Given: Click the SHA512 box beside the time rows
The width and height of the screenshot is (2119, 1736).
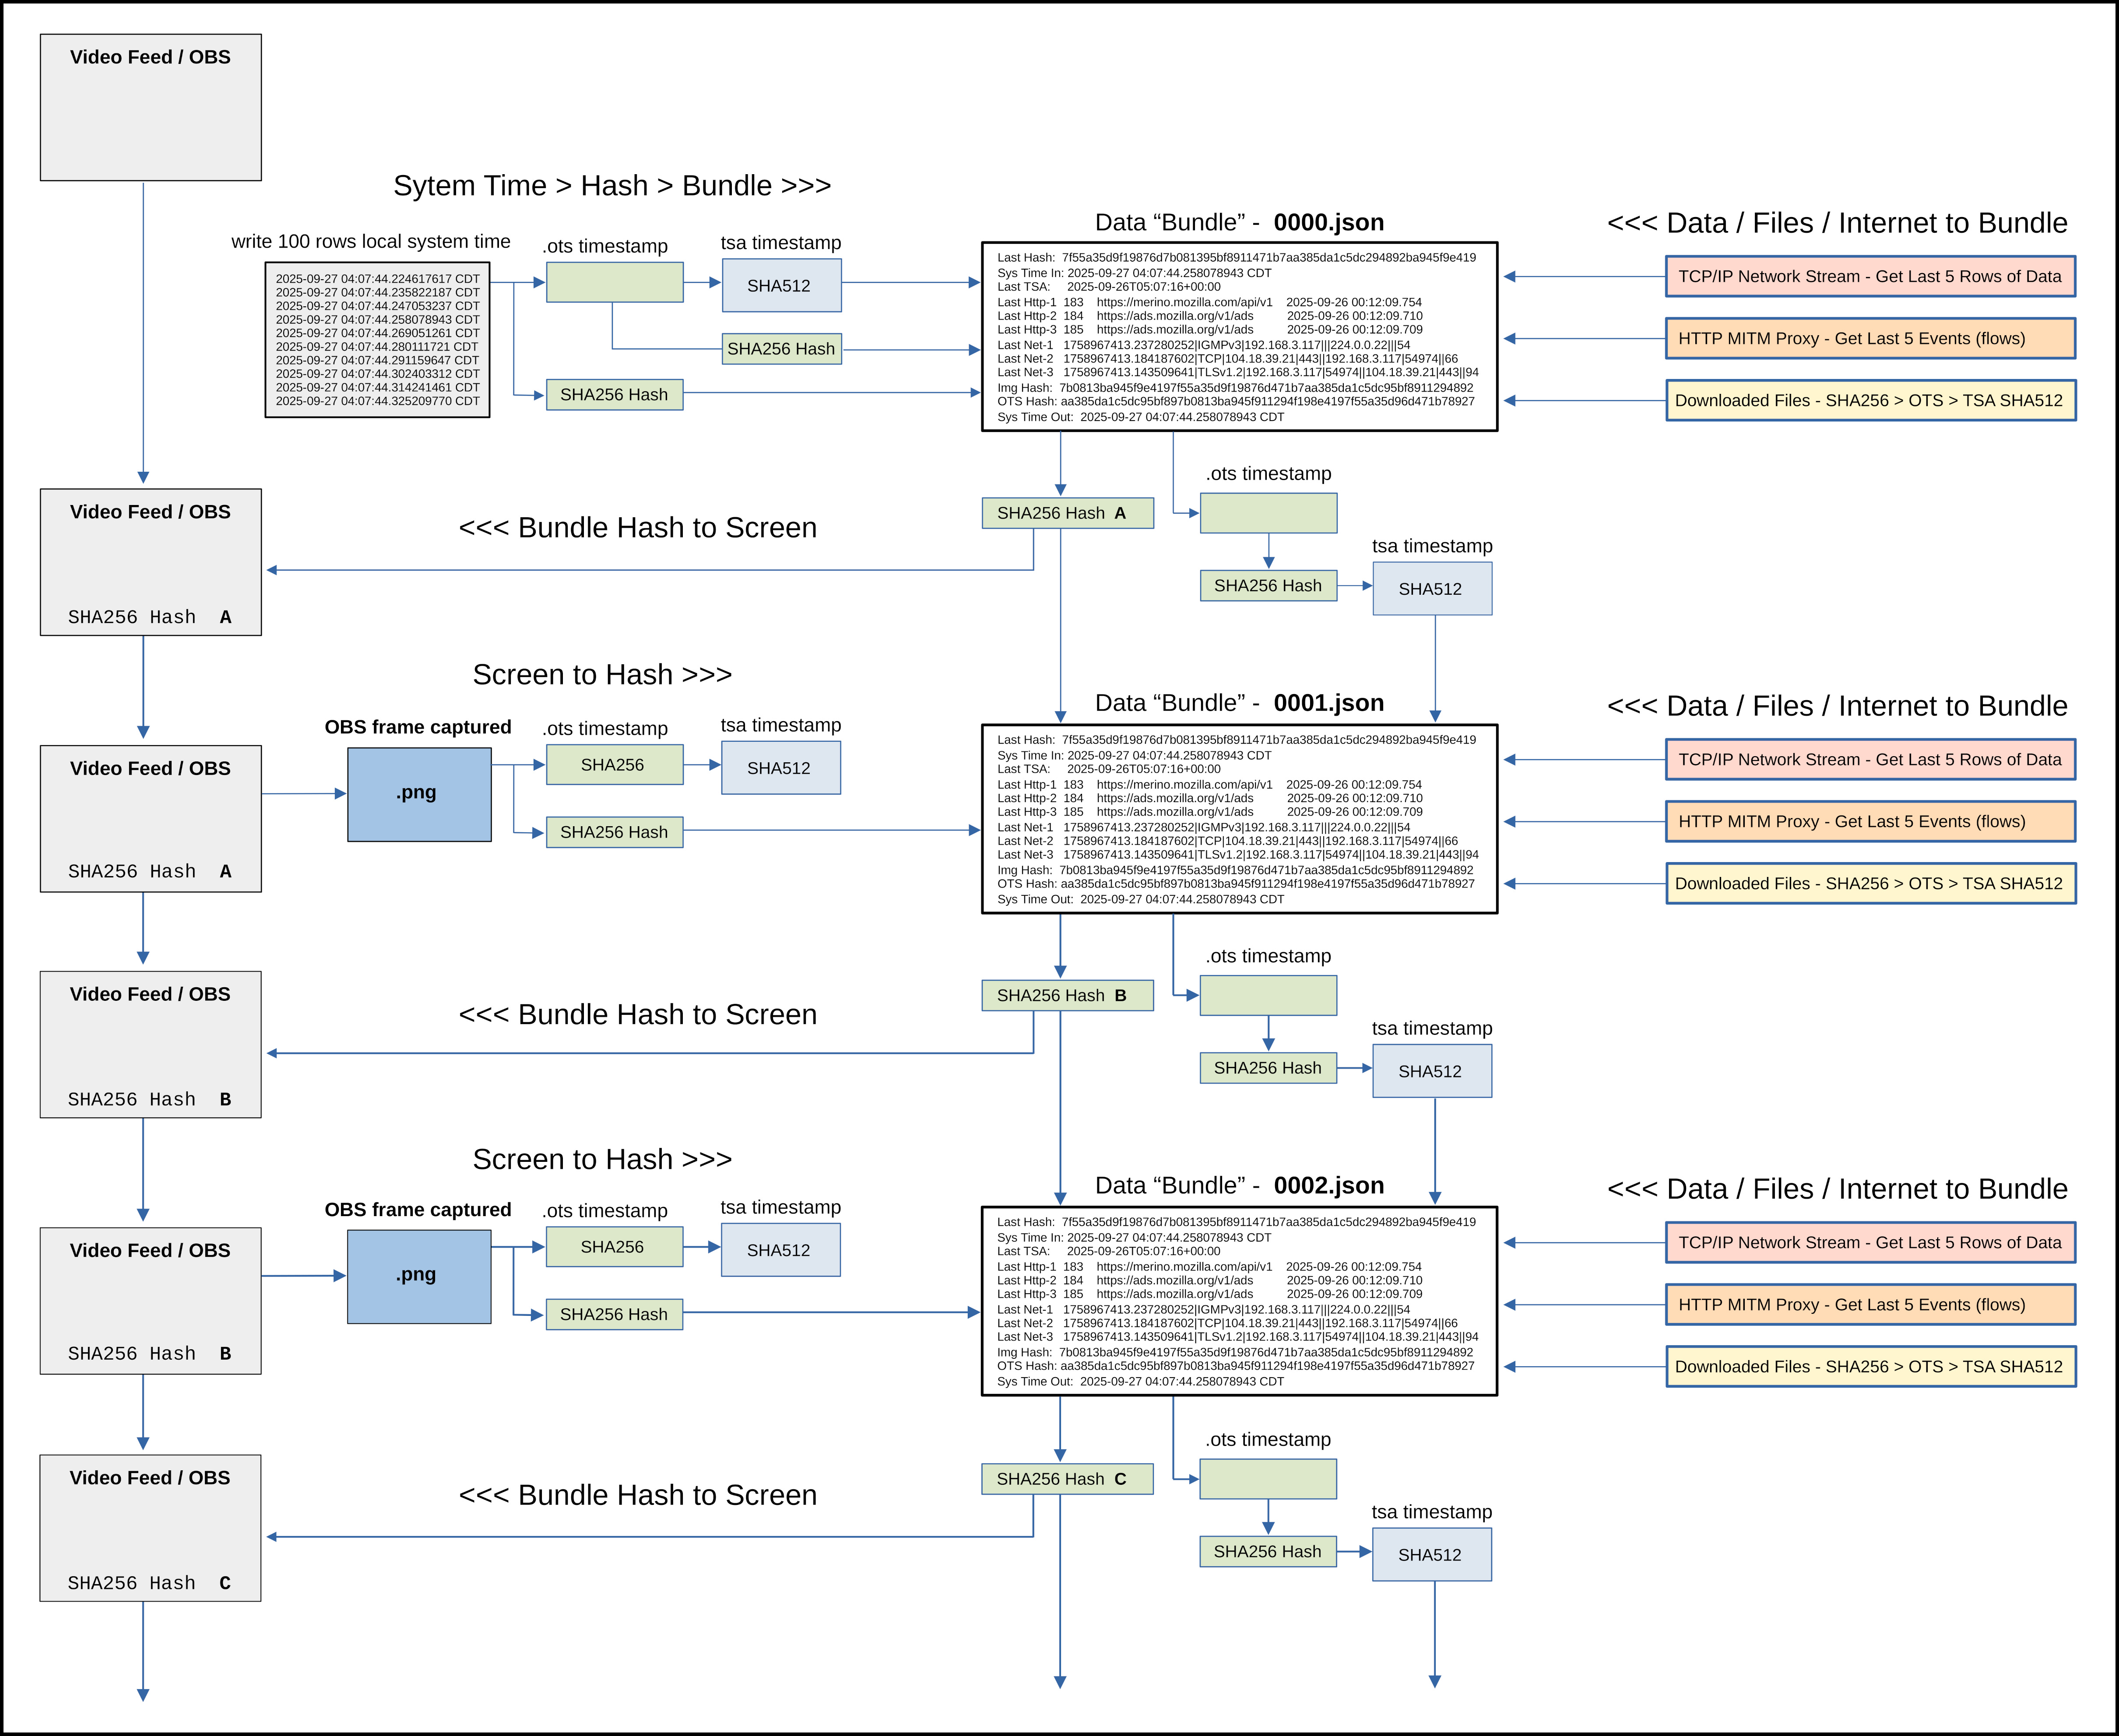Looking at the screenshot, I should 780,285.
